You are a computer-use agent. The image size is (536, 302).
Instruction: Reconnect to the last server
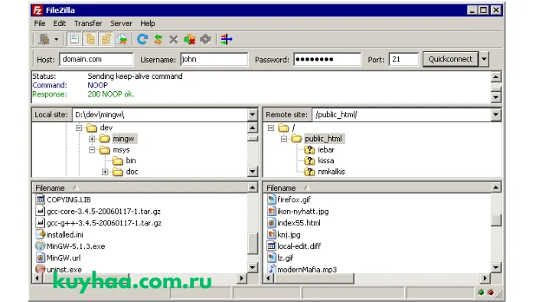(x=205, y=39)
